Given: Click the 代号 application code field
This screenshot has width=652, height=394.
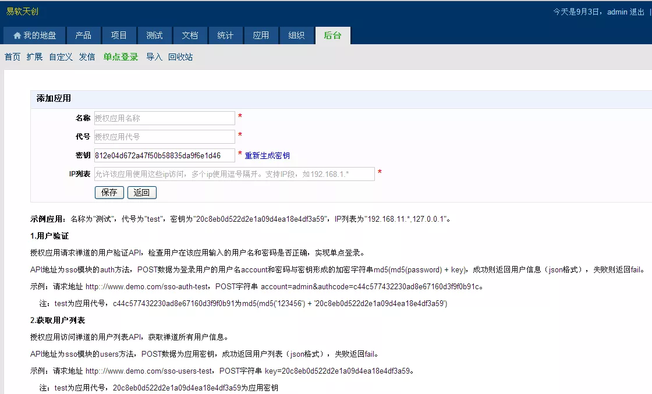Looking at the screenshot, I should [165, 137].
